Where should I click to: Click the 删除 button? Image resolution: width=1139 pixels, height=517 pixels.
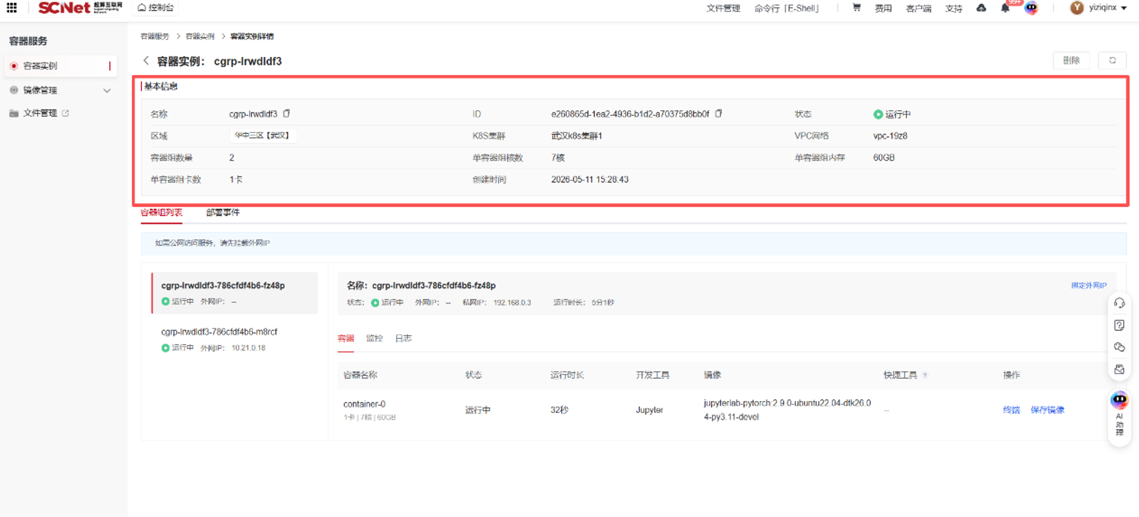click(1071, 60)
